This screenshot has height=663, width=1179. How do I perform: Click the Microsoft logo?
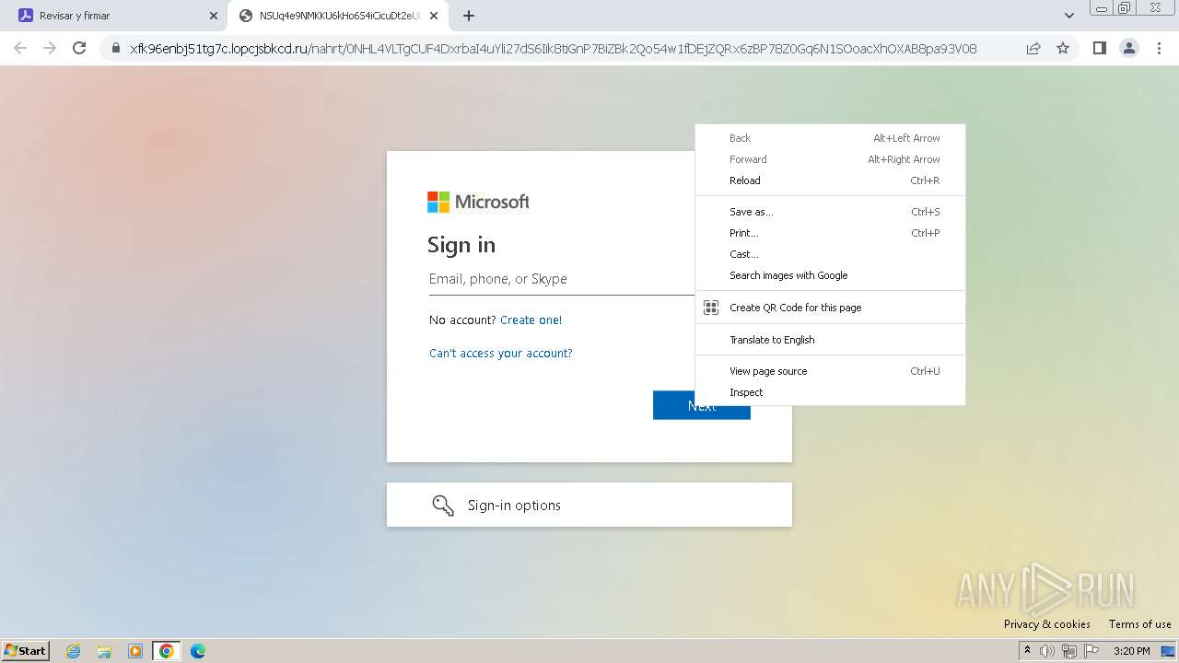click(478, 202)
